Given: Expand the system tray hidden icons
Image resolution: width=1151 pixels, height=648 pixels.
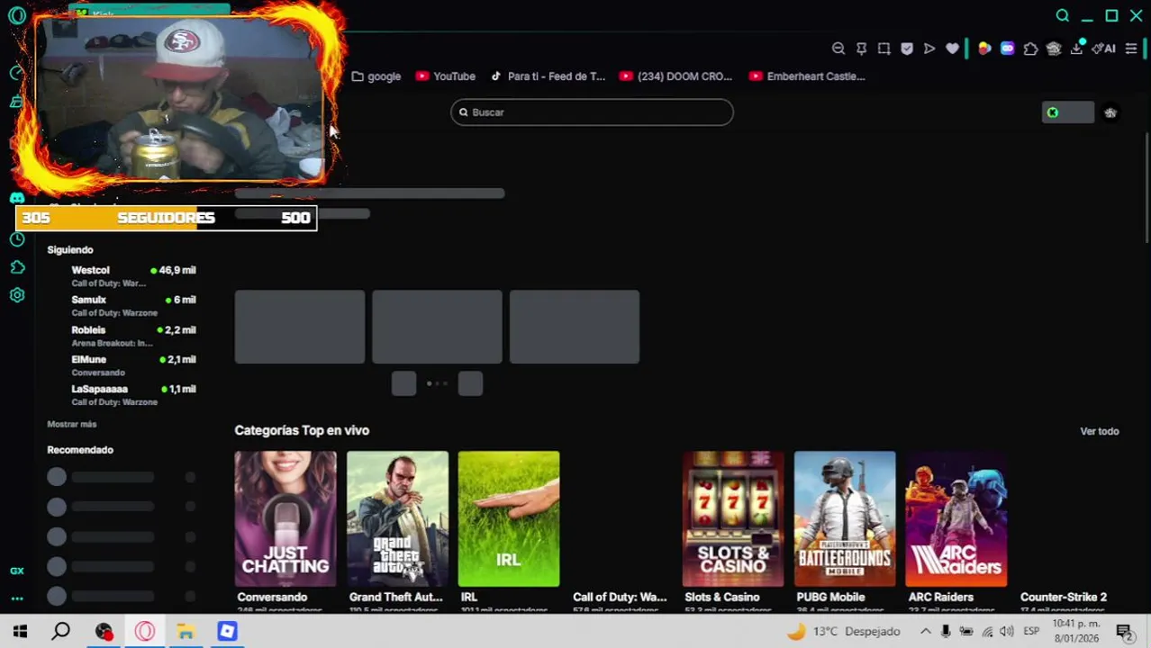Looking at the screenshot, I should (925, 632).
